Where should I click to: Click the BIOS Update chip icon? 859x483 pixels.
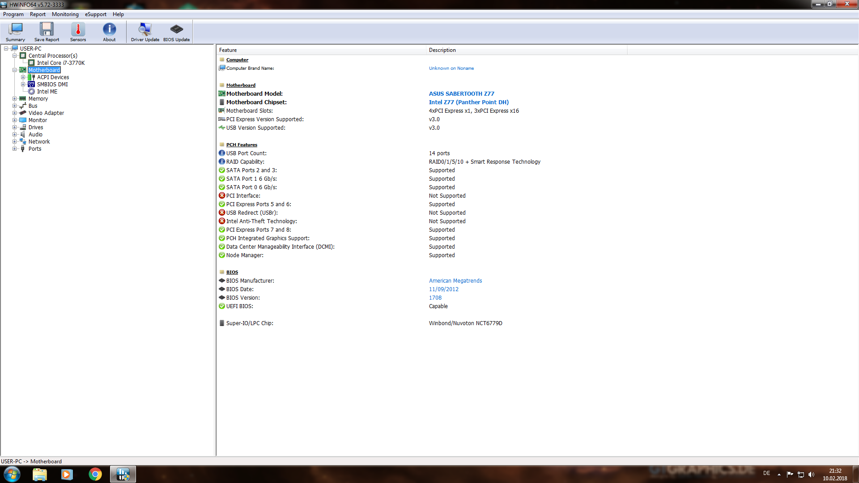176,32
